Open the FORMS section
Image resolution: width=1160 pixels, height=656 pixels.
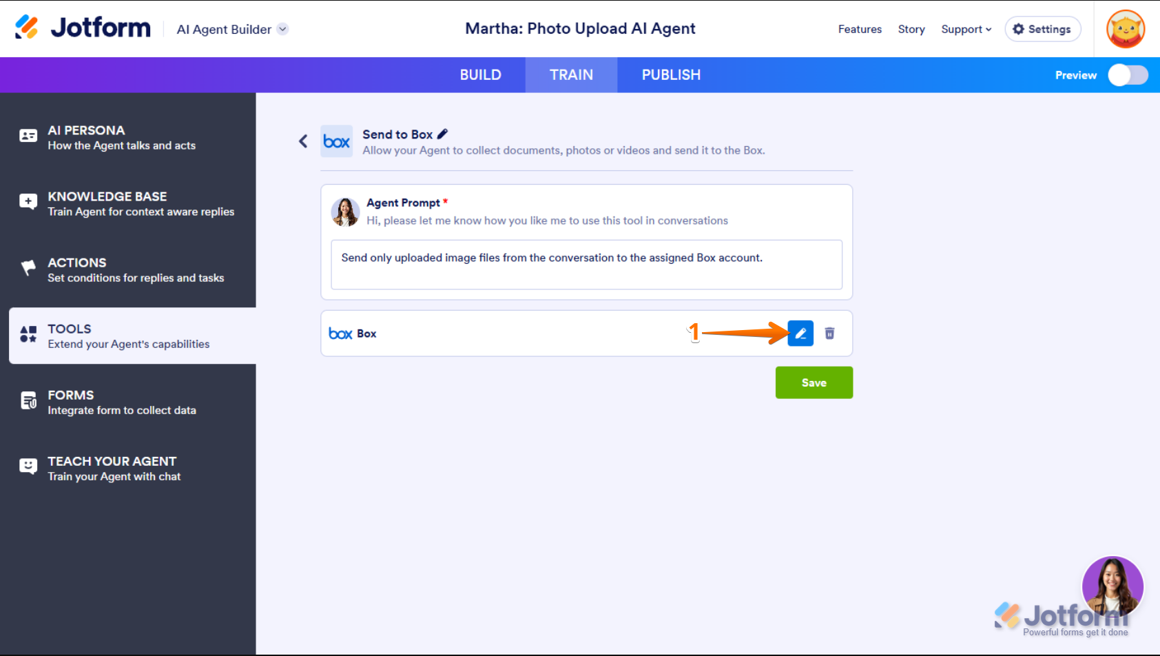coord(128,401)
